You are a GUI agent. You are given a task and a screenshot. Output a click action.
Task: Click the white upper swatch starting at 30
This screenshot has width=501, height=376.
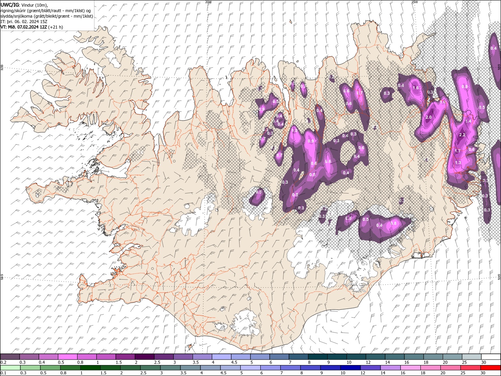(491, 357)
